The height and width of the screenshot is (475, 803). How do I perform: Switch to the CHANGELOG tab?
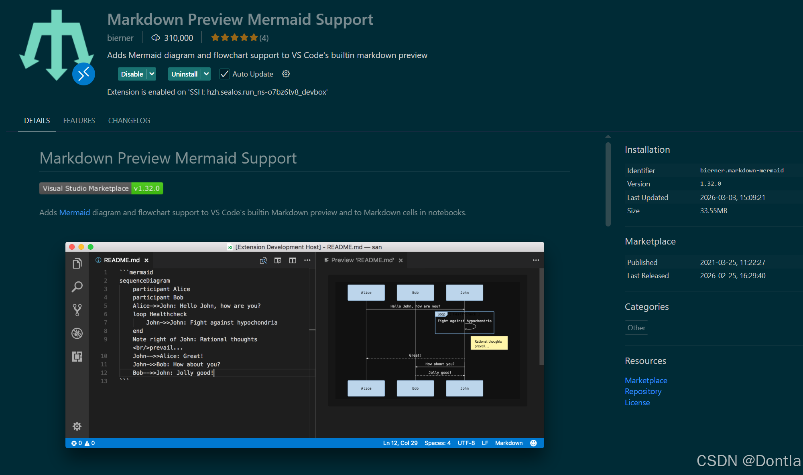pyautogui.click(x=129, y=121)
